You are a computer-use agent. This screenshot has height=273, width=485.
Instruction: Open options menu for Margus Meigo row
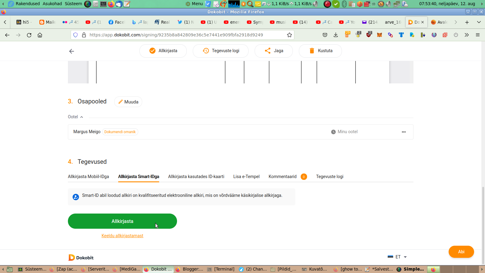[404, 132]
